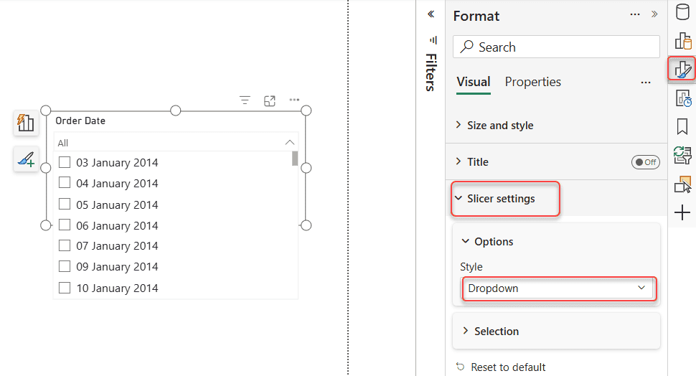Click the All value in slicer box
The width and height of the screenshot is (696, 376).
62,143
